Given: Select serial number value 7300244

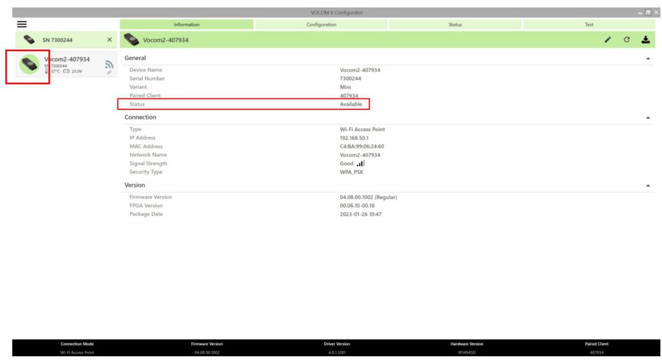Looking at the screenshot, I should (350, 78).
